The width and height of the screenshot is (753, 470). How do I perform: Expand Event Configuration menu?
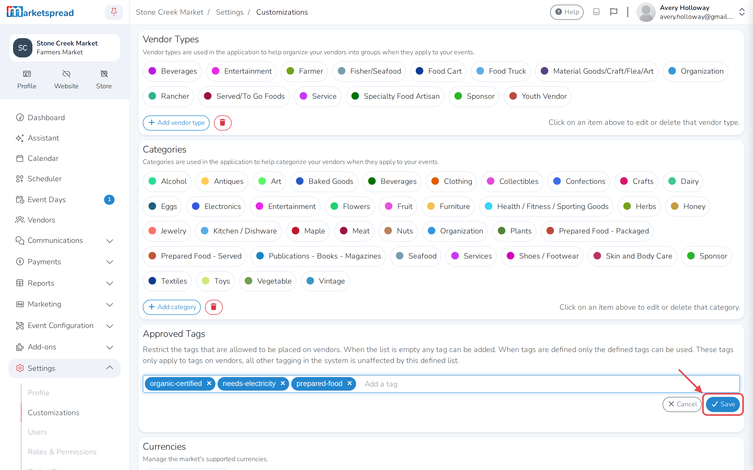64,325
